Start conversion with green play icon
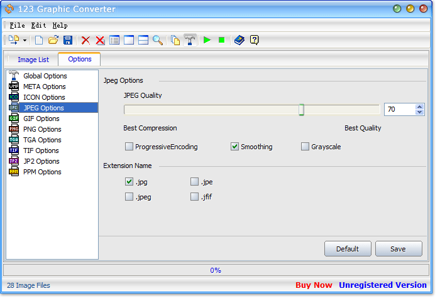The height and width of the screenshot is (306, 440). click(x=207, y=40)
